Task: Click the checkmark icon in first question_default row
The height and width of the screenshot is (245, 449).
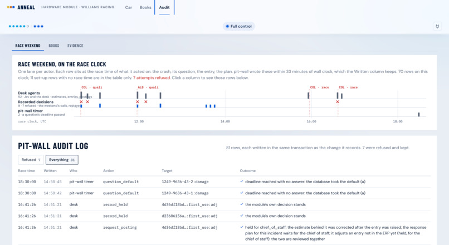Action: pos(242,182)
